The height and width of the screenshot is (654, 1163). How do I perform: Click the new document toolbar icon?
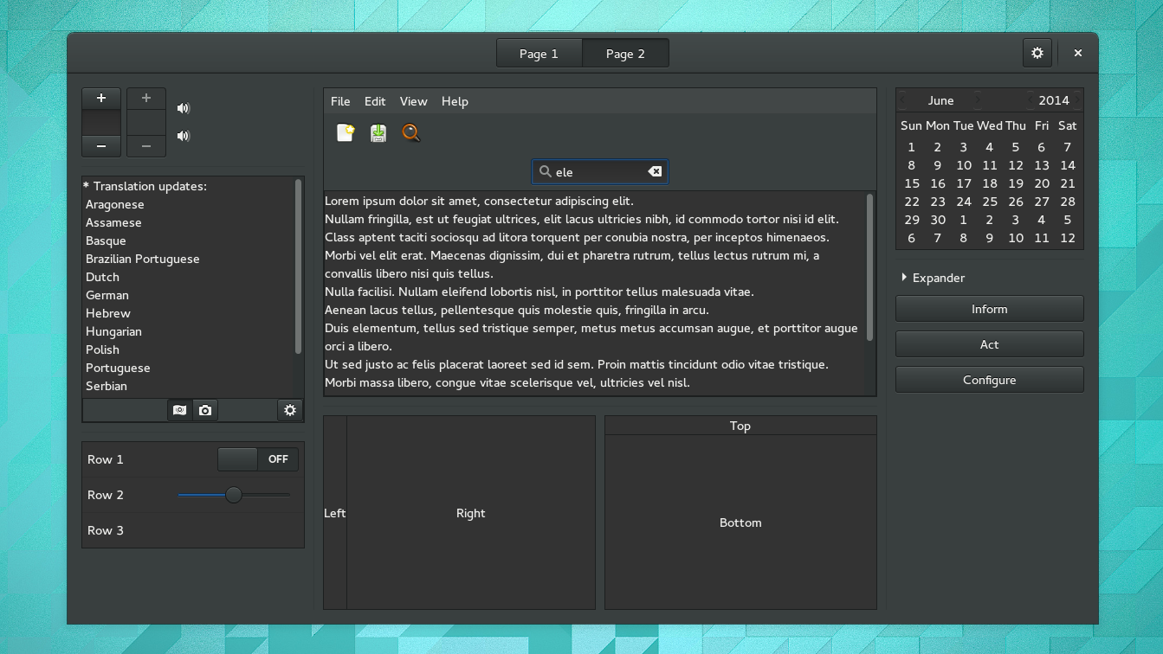point(346,132)
